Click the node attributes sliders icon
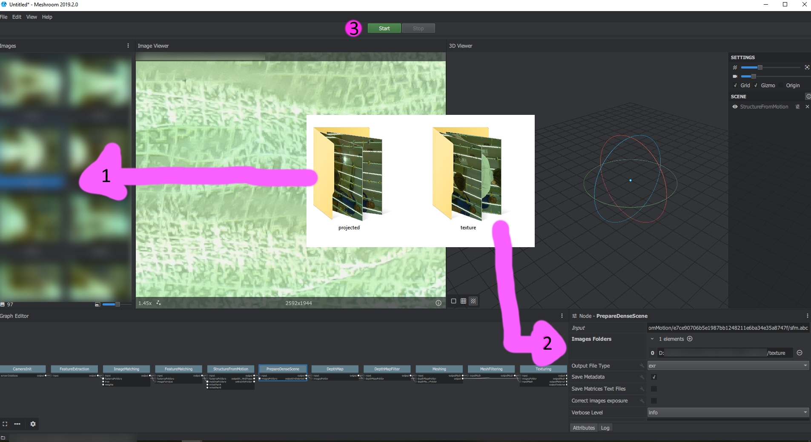The width and height of the screenshot is (811, 442). point(574,316)
